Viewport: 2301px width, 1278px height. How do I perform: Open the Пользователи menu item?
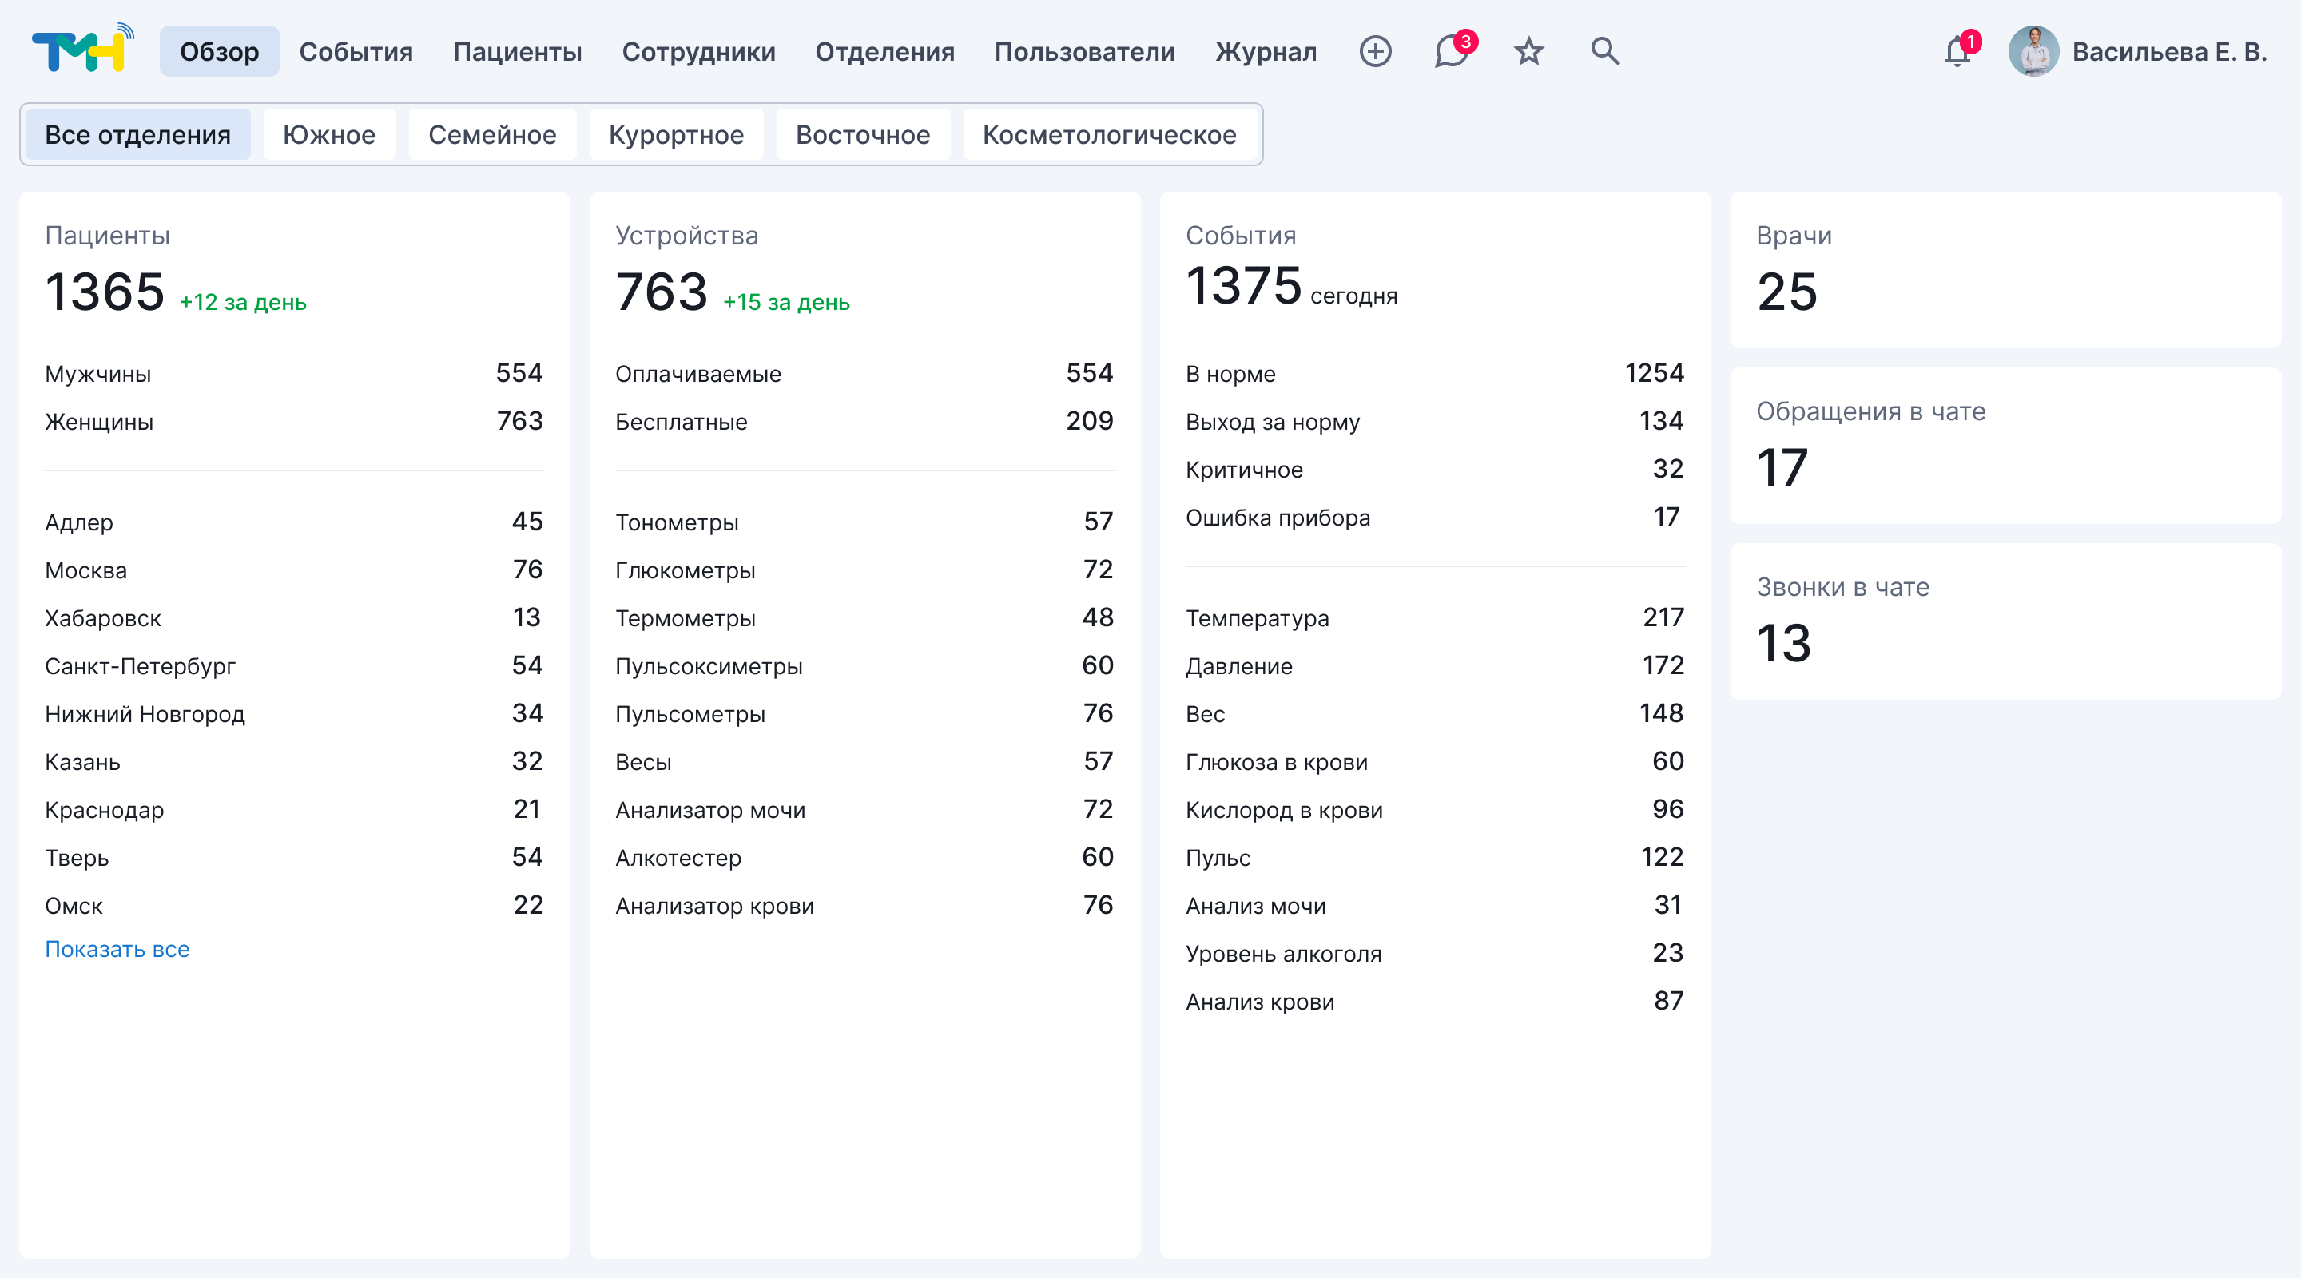1084,52
